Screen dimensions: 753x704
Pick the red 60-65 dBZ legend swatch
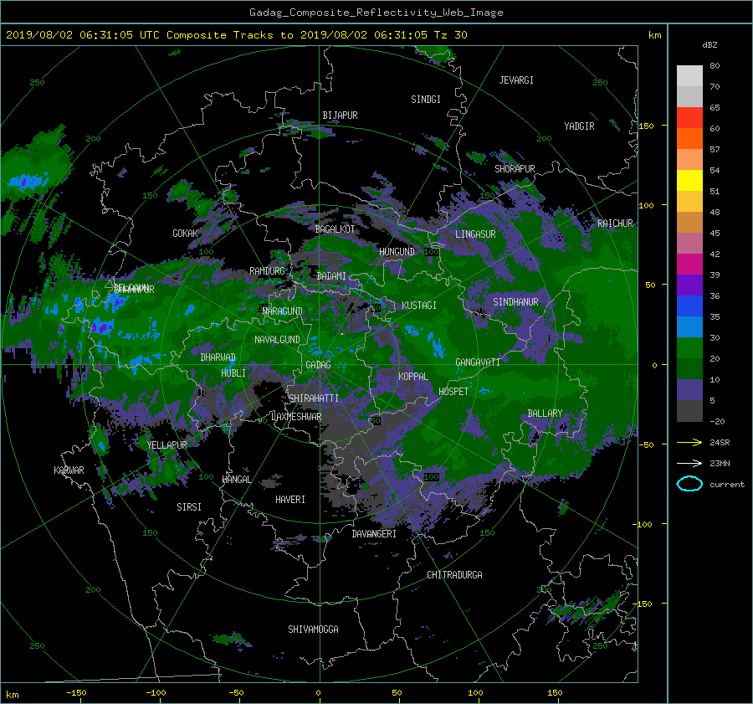coord(689,118)
